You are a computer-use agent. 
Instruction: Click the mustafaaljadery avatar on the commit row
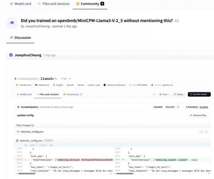coord(18,107)
